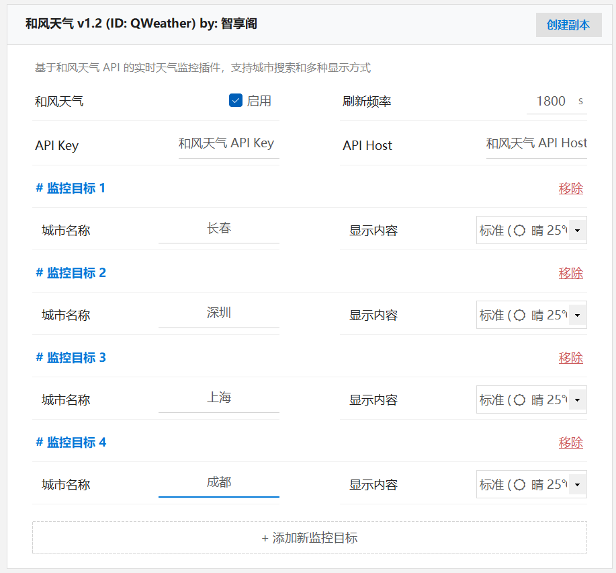The image size is (616, 573).
Task: Click 移除 for 监控目标 4
Action: 570,443
